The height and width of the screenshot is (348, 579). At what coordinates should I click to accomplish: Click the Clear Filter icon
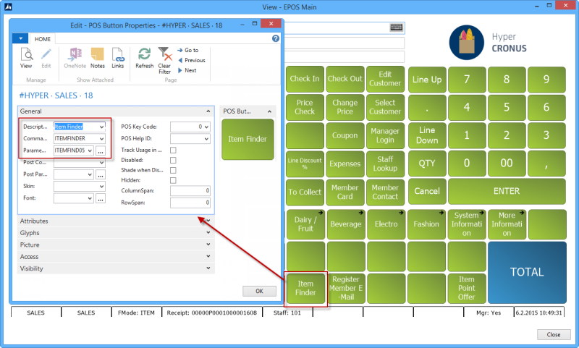point(165,54)
